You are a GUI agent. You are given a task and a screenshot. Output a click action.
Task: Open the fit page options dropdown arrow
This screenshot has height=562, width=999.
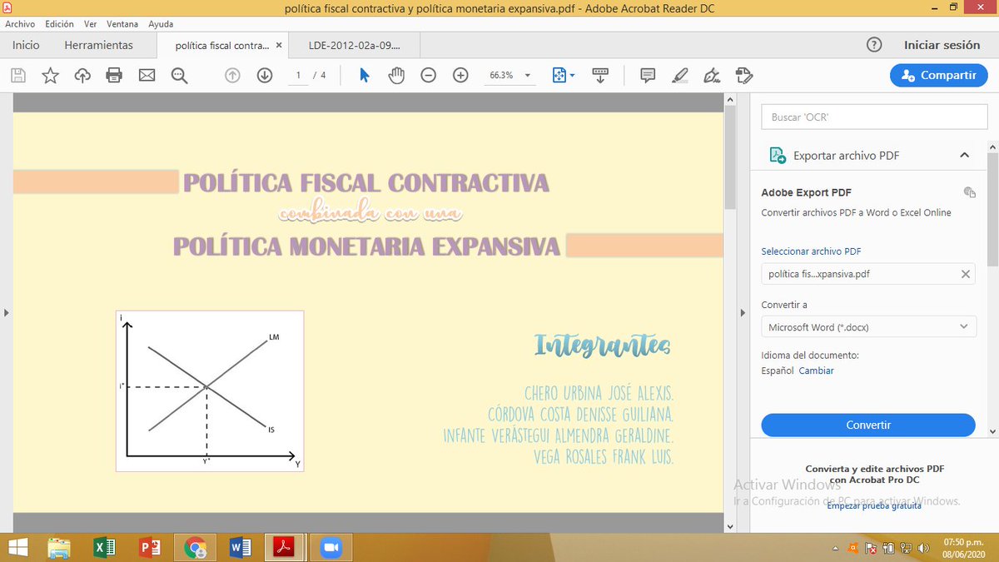pyautogui.click(x=572, y=76)
